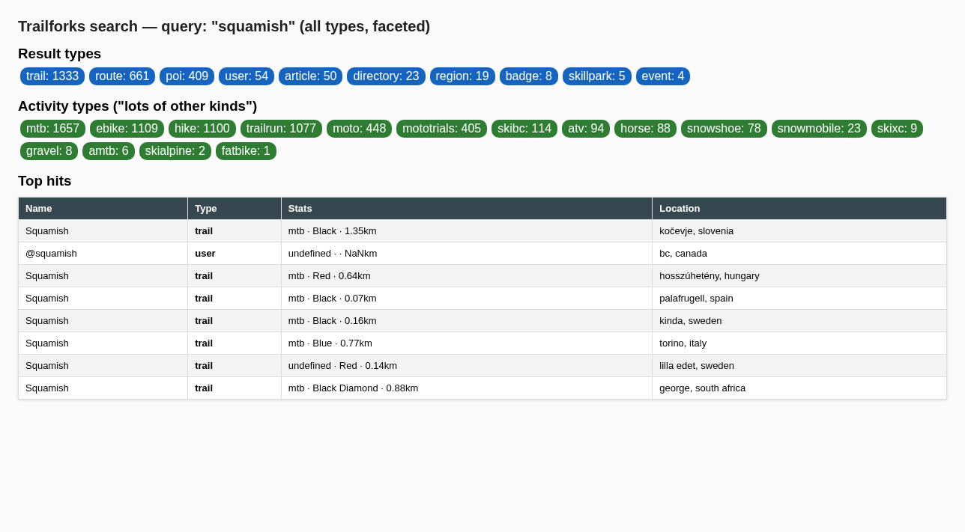This screenshot has width=965, height=532.
Task: Click 'mtb · Red · 0.64km' stats cell
Action: pos(467,276)
